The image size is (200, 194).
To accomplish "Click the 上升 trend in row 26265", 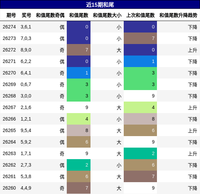I will click(x=193, y=131).
